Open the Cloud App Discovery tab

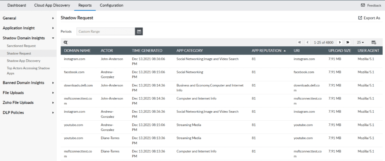point(52,5)
